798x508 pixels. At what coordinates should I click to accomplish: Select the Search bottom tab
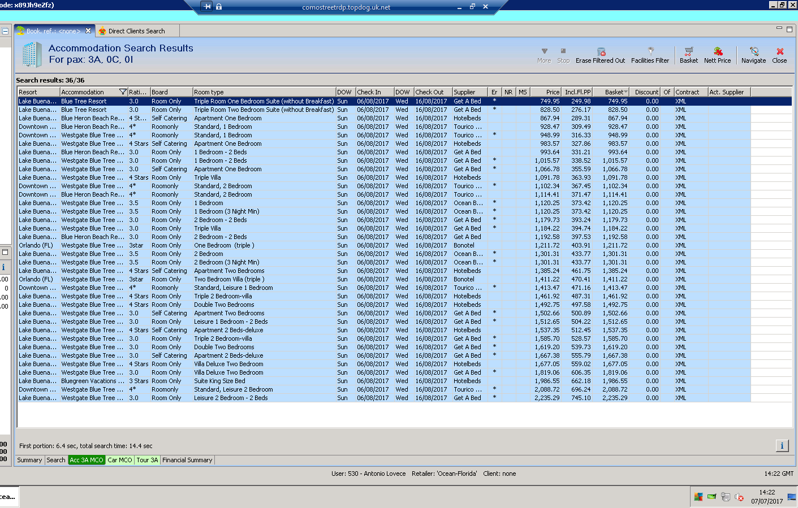point(56,460)
